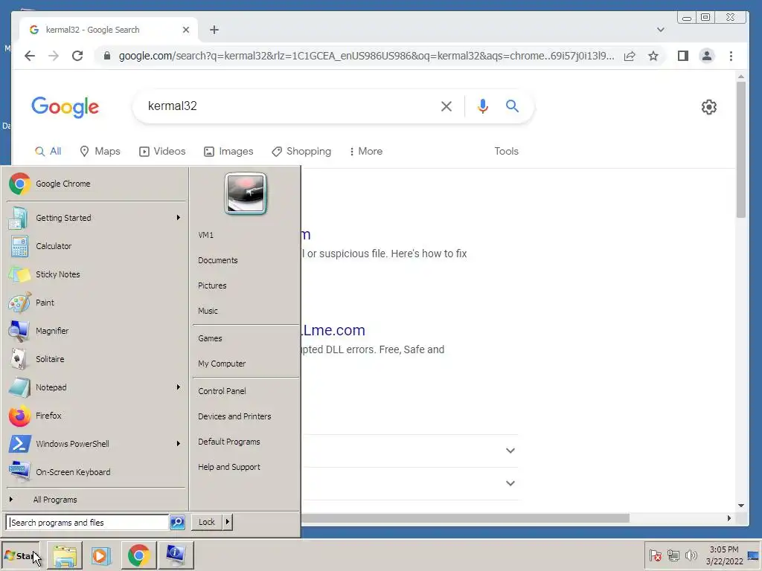Screen dimensions: 762x571
Task: Open Google settings gear
Action: [709, 107]
